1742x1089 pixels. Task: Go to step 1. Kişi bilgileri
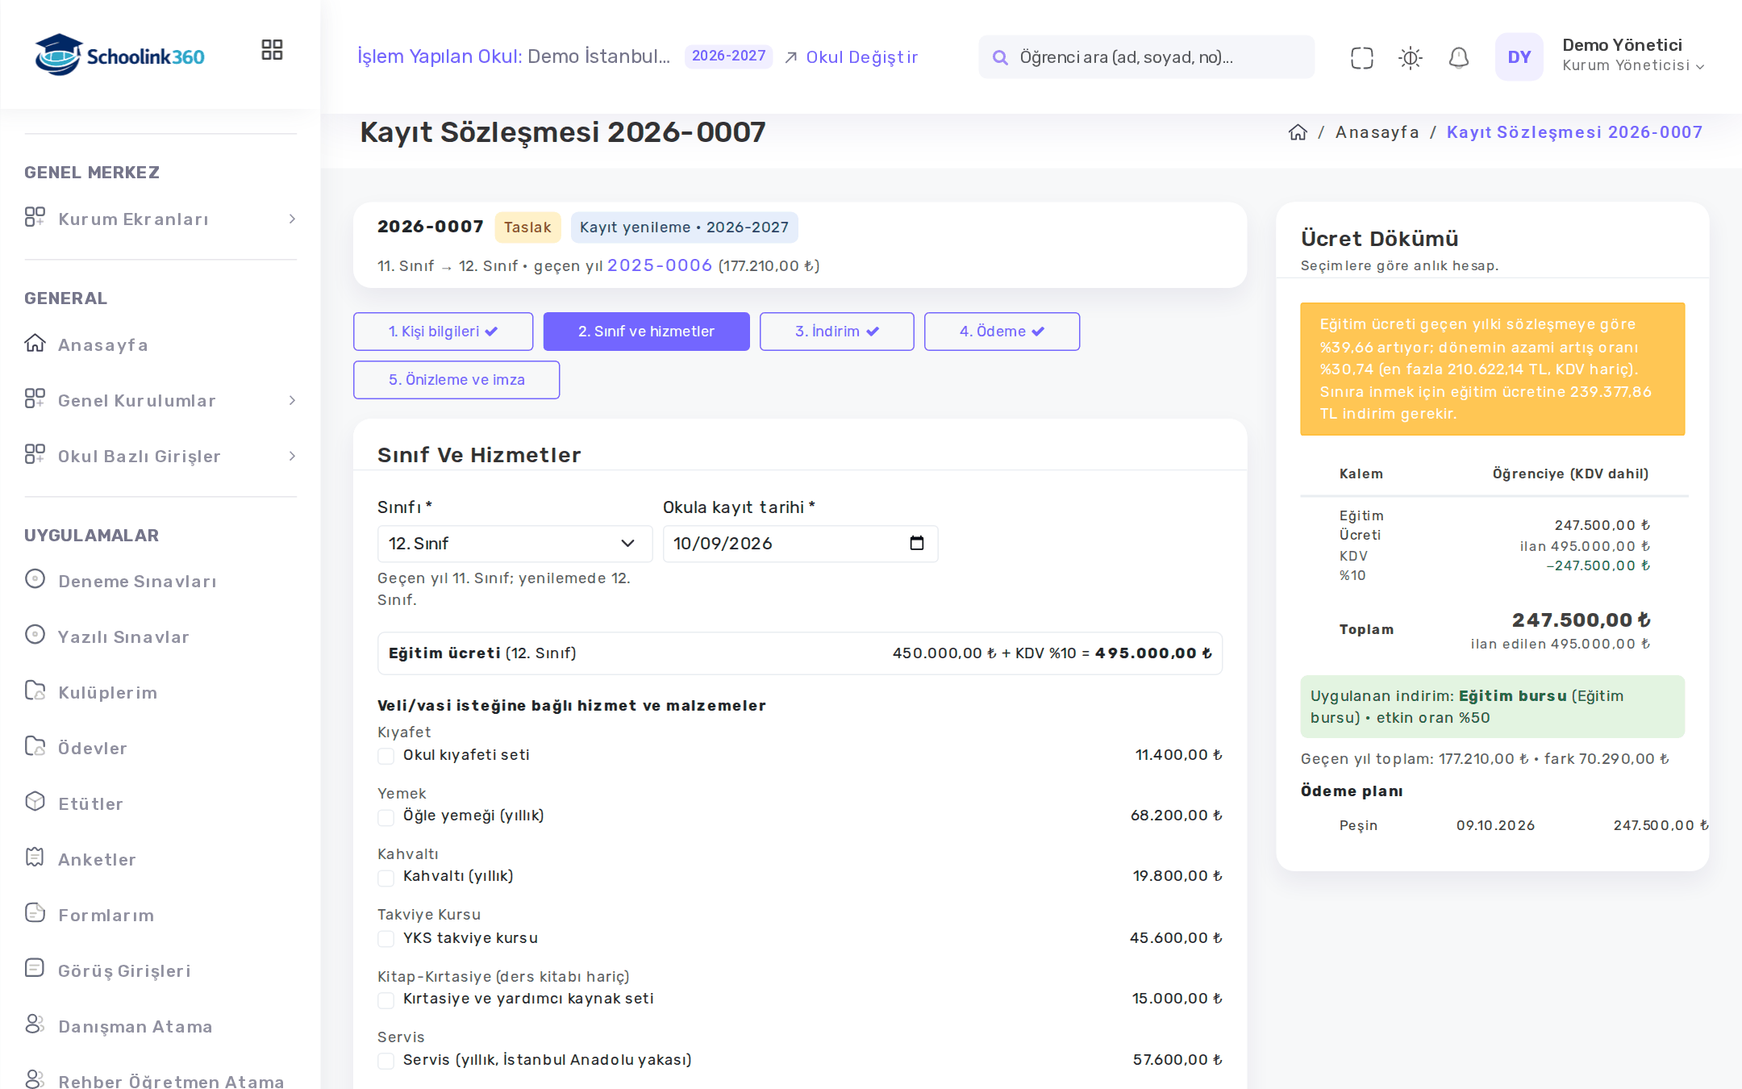443,332
